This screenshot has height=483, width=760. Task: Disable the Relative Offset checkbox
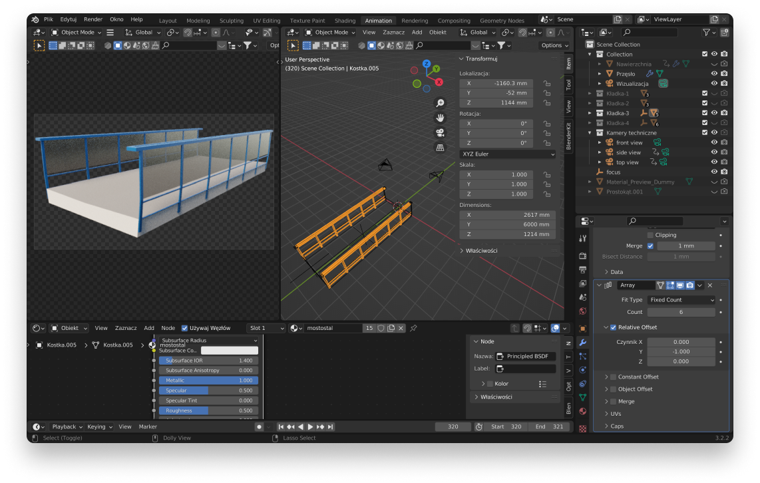click(x=613, y=327)
